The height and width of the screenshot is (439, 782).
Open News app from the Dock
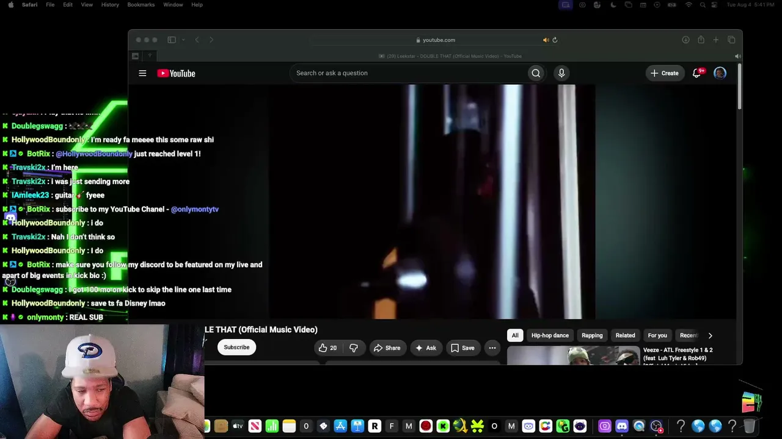click(255, 426)
